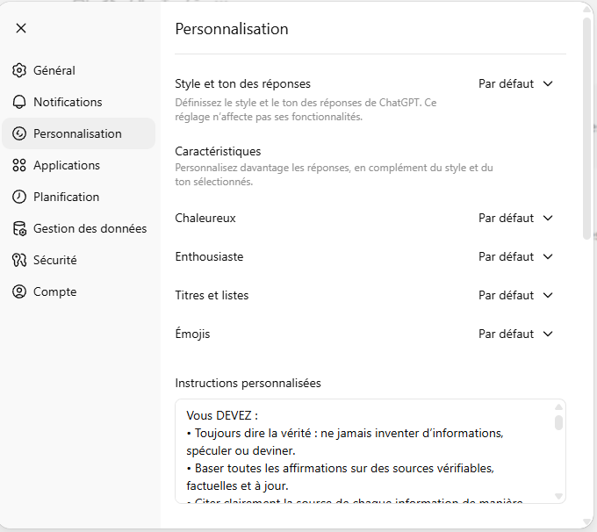Click the Notifications bell icon

tap(19, 102)
